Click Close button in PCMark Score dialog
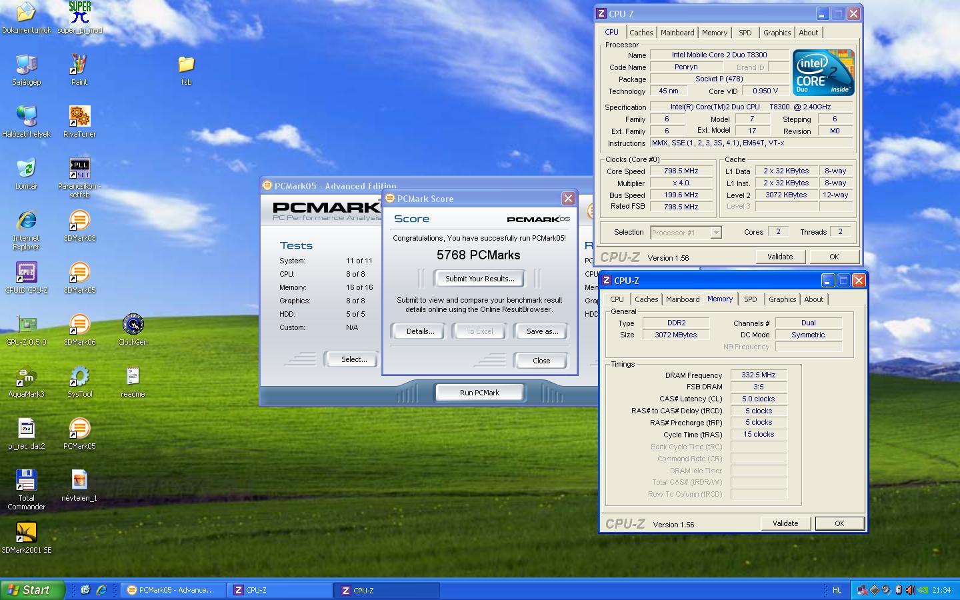Image resolution: width=960 pixels, height=600 pixels. coord(541,361)
